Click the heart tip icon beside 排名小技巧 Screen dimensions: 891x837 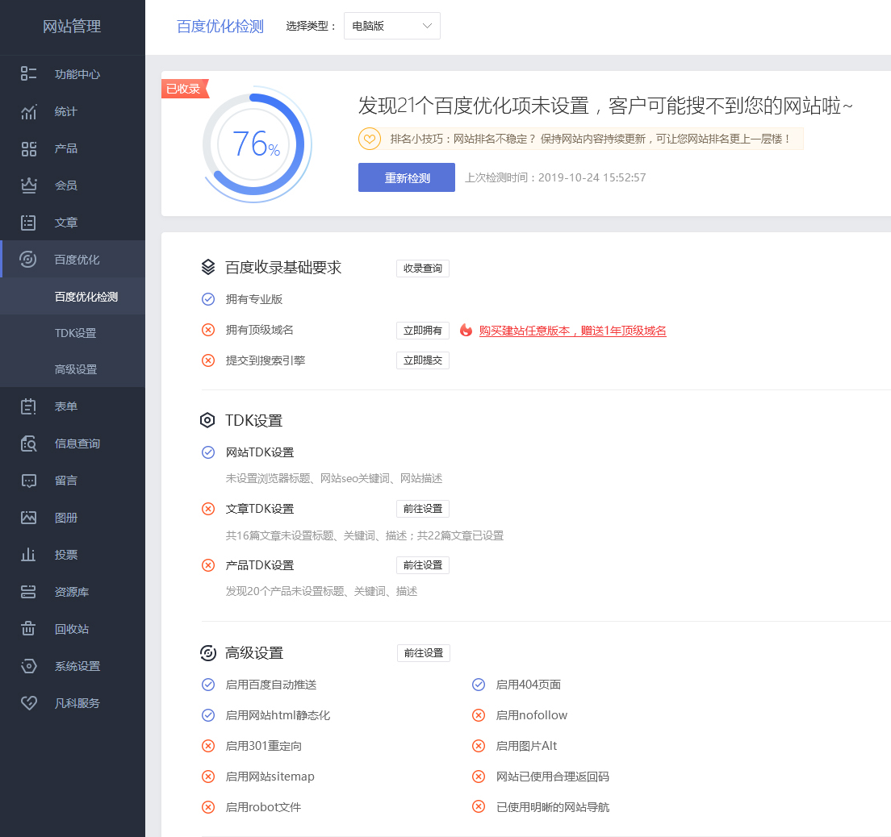(x=370, y=139)
